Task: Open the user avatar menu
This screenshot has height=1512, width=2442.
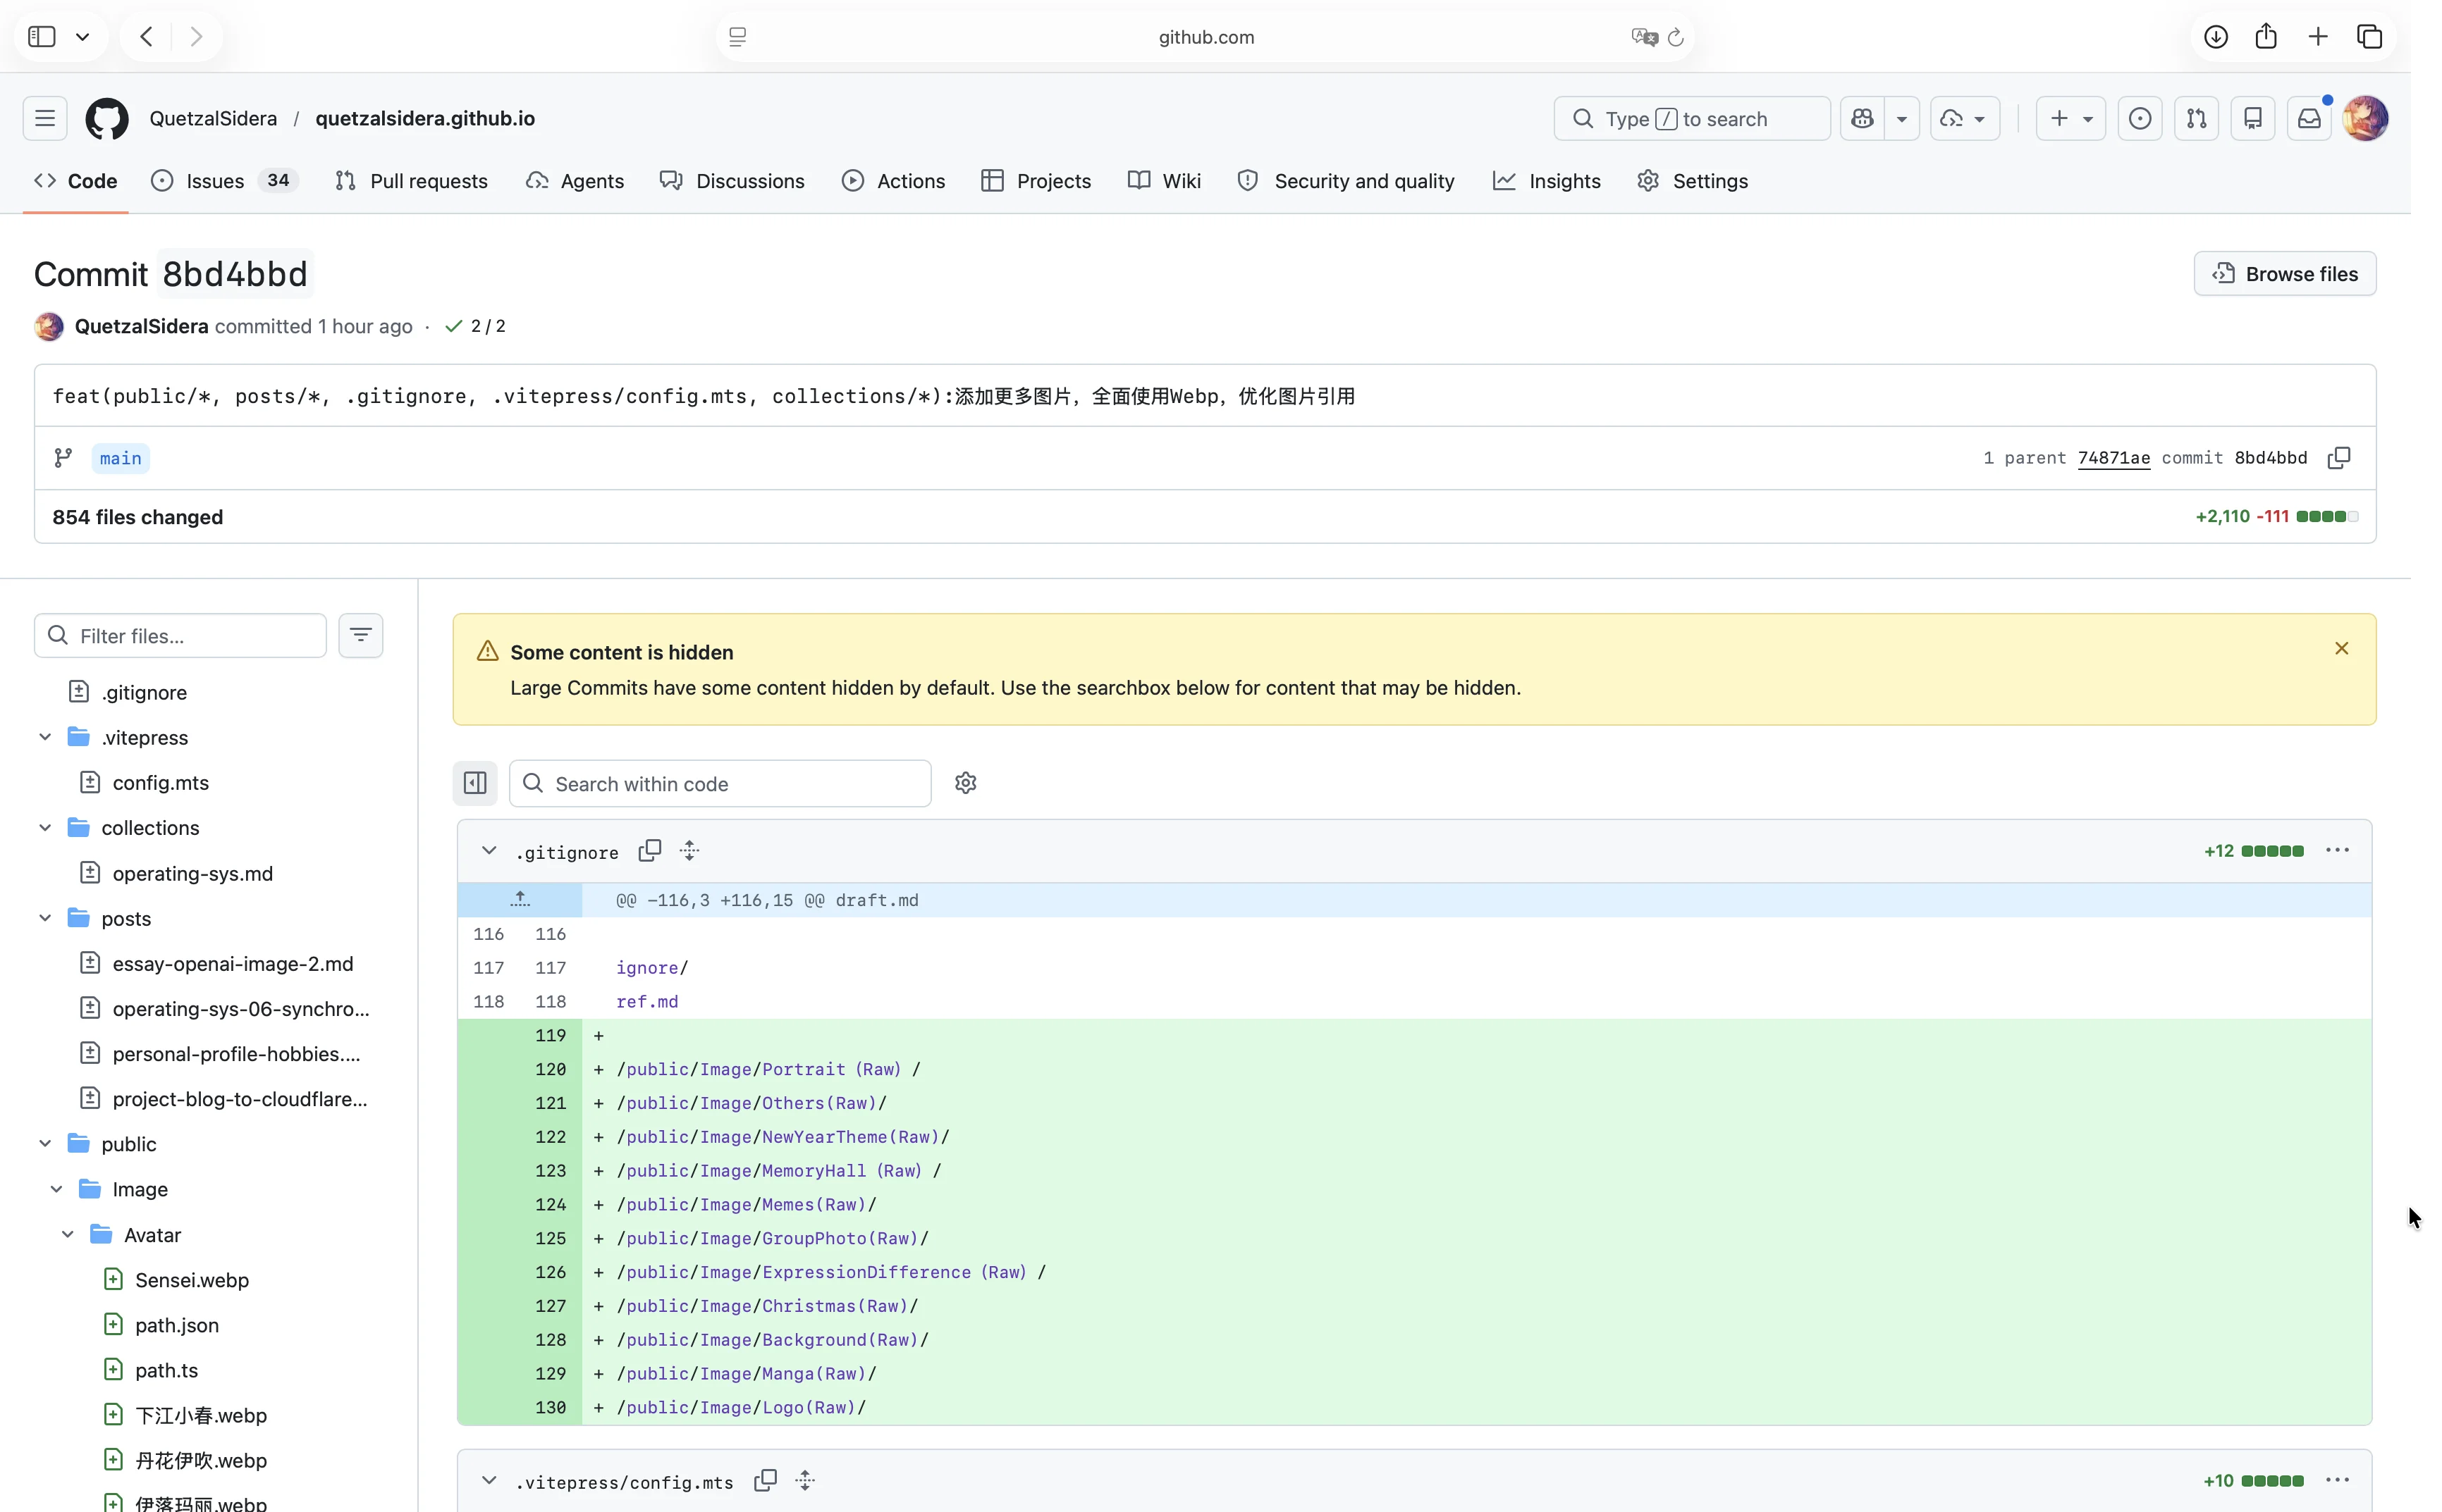Action: click(x=2366, y=118)
